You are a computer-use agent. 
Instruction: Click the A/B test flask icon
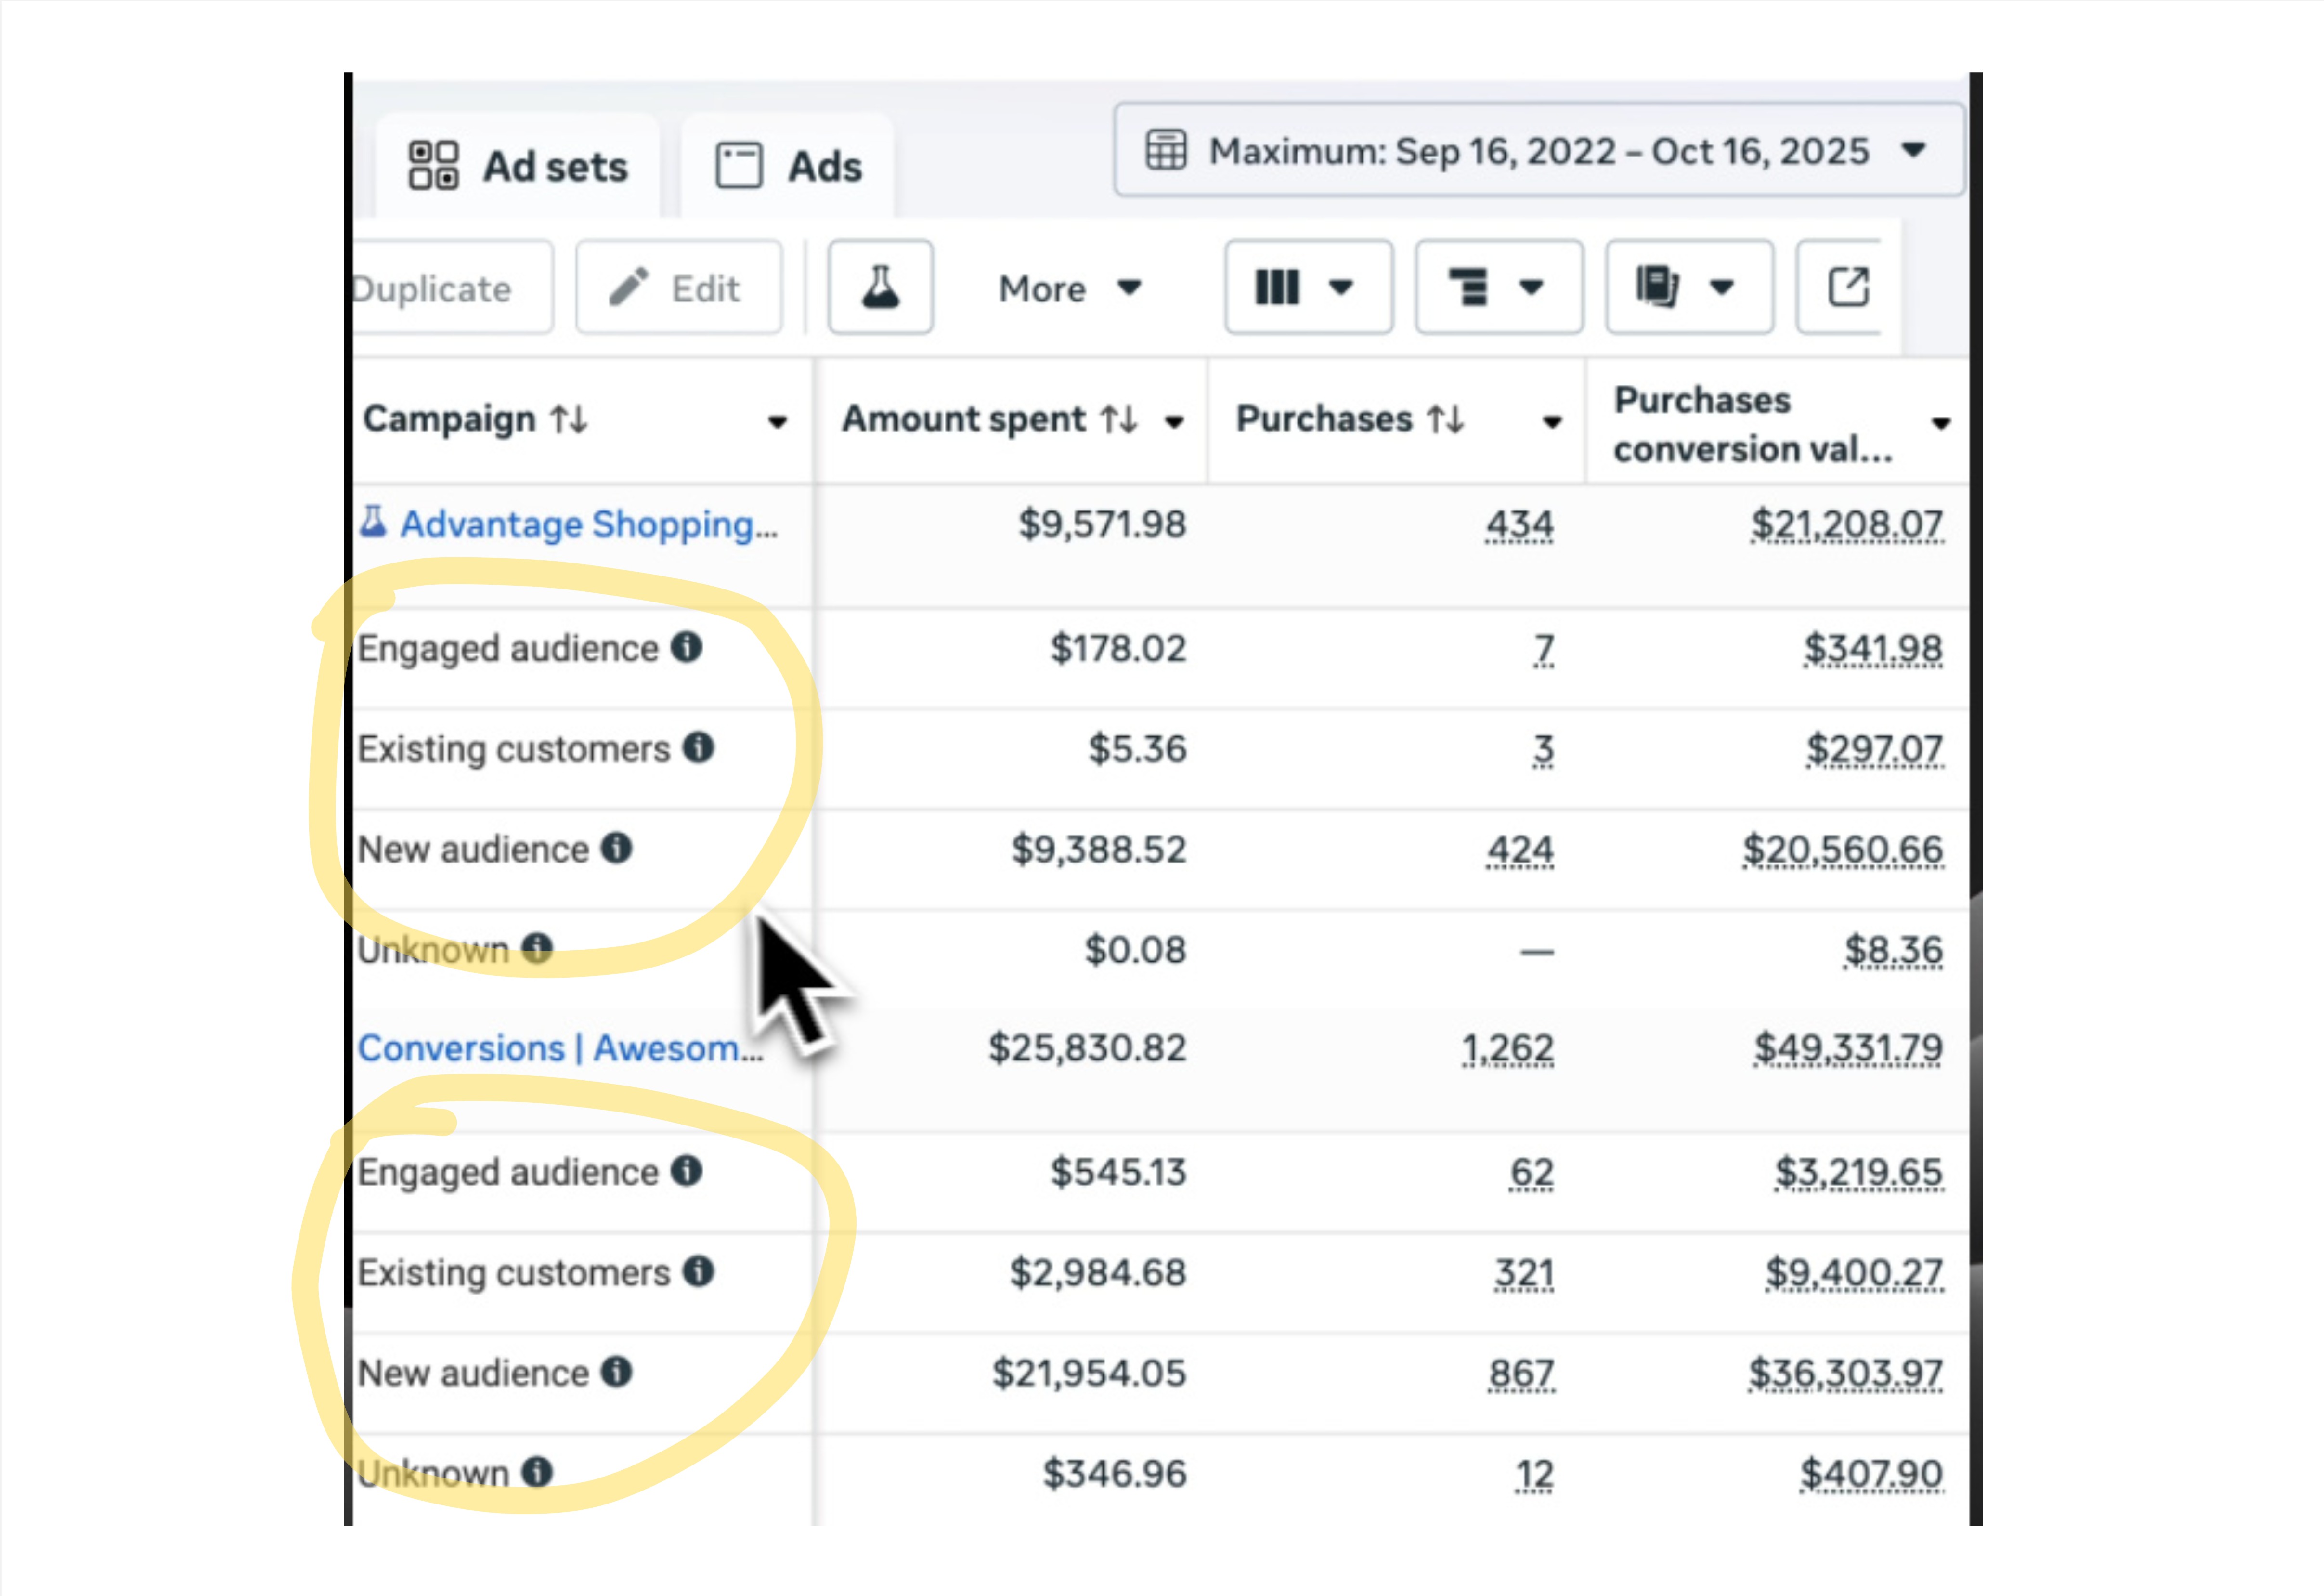pyautogui.click(x=880, y=288)
